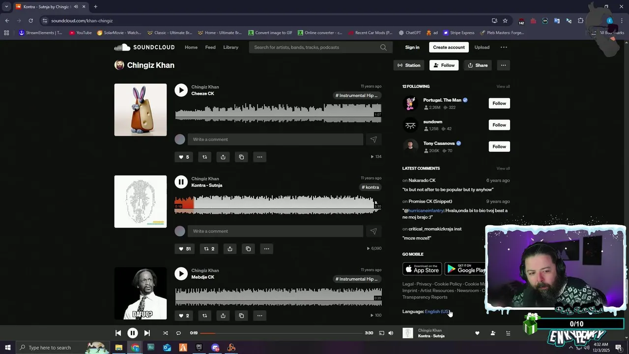This screenshot has width=629, height=354.
Task: Toggle repeat in player bar
Action: tap(178, 333)
